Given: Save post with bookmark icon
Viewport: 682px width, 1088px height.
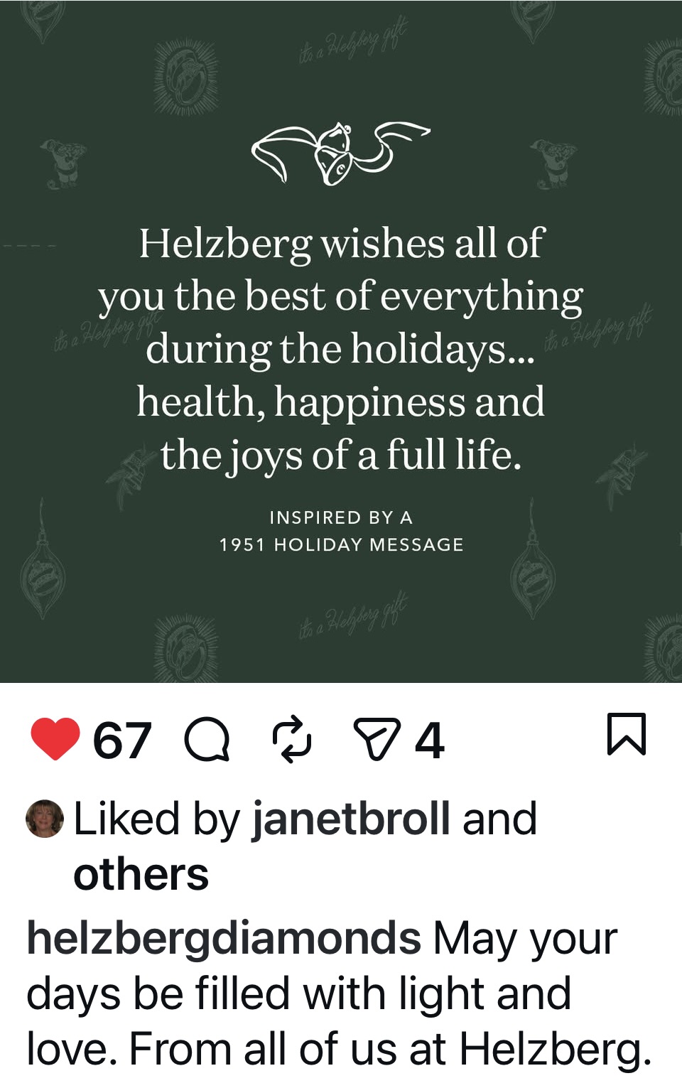Looking at the screenshot, I should pos(627,733).
